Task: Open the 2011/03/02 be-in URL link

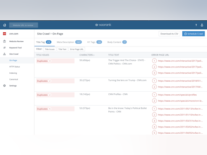Action: tap(180, 127)
